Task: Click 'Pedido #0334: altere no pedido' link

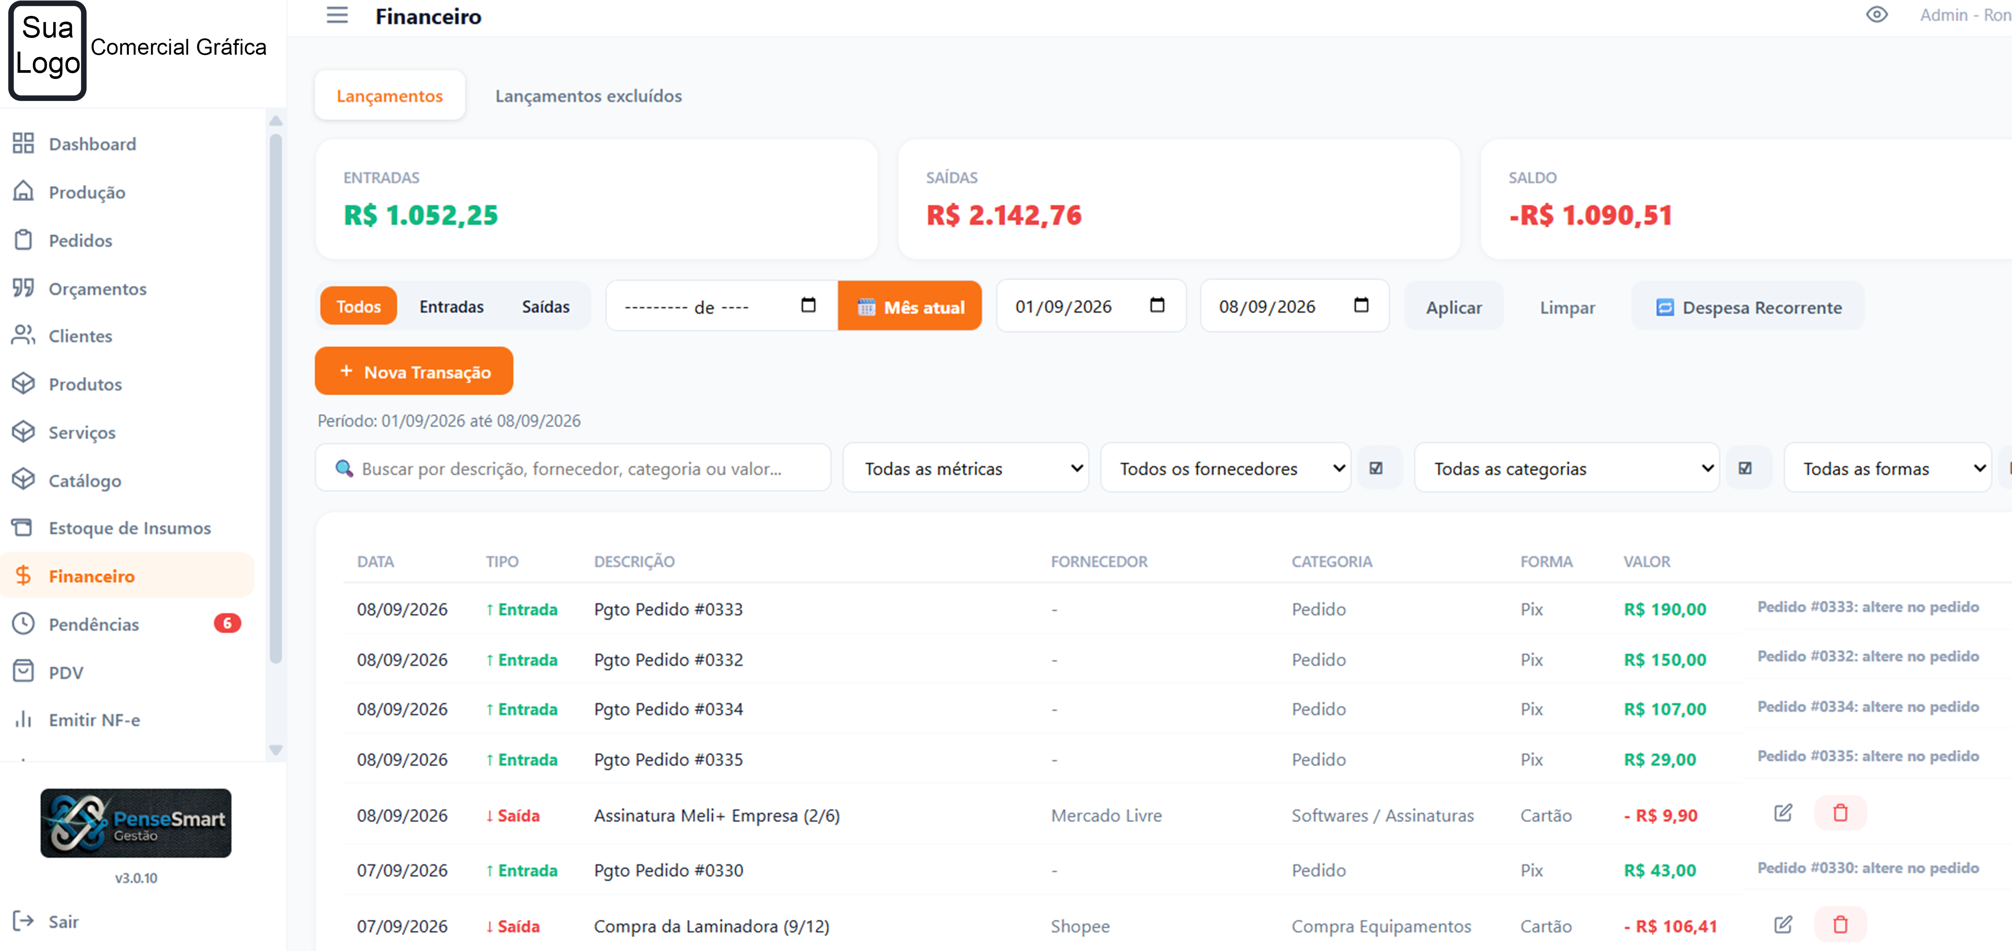Action: pyautogui.click(x=1867, y=707)
